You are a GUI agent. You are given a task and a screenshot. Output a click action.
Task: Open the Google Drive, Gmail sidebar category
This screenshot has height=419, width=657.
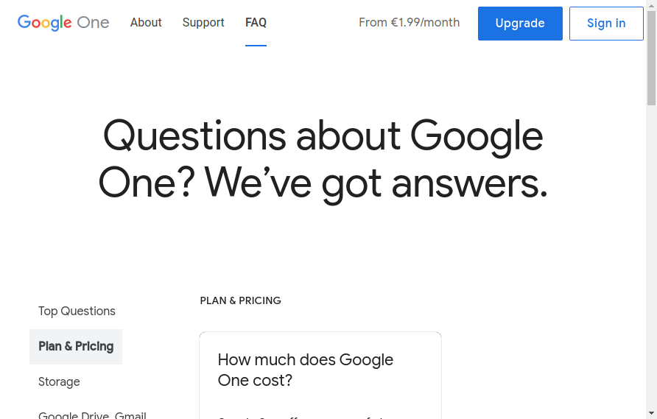(92, 415)
